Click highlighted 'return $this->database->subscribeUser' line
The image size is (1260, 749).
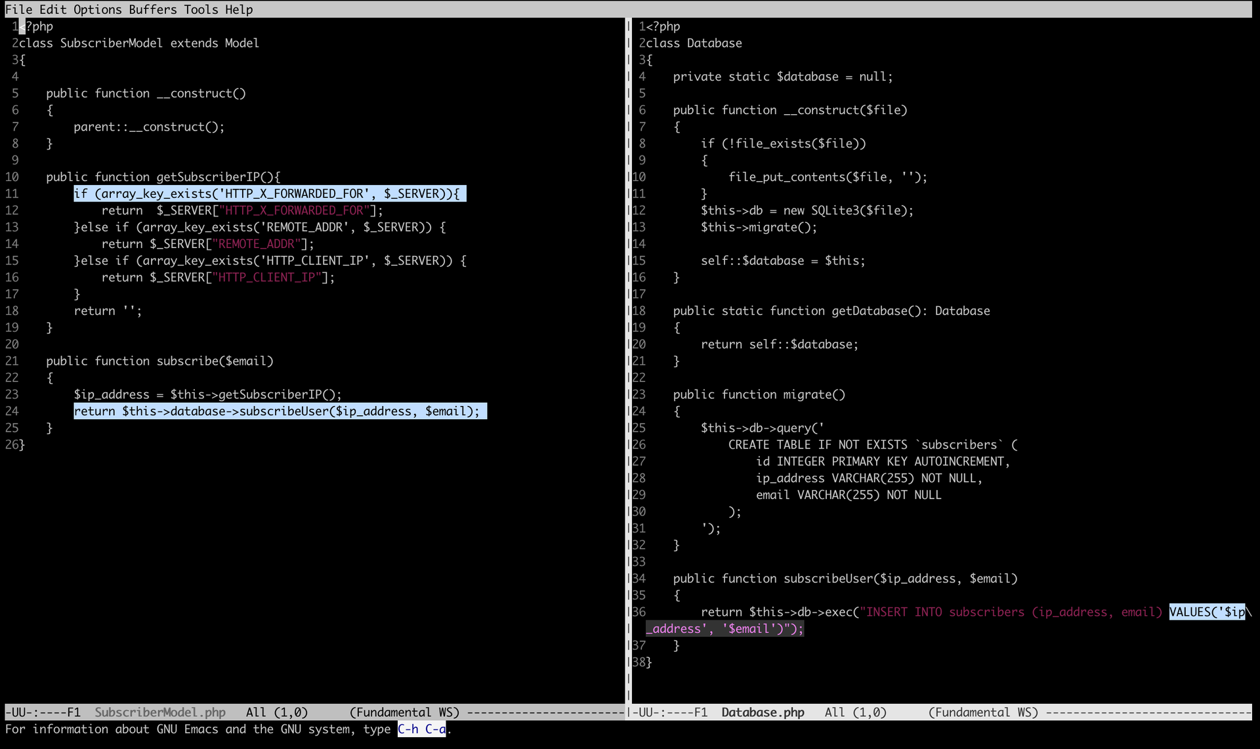click(280, 411)
